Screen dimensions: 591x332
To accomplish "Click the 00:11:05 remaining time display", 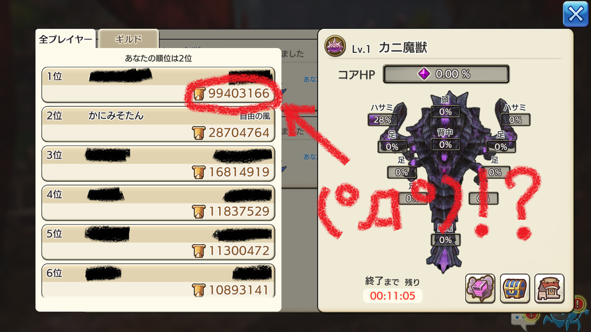I will (x=393, y=296).
